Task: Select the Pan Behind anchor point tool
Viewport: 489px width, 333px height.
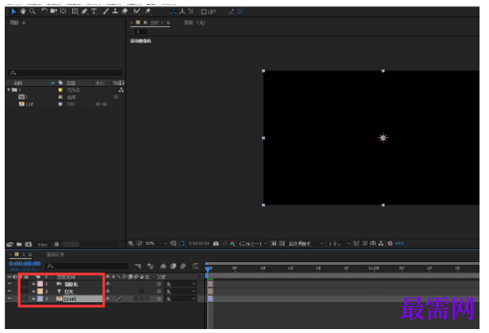Action: (63, 12)
